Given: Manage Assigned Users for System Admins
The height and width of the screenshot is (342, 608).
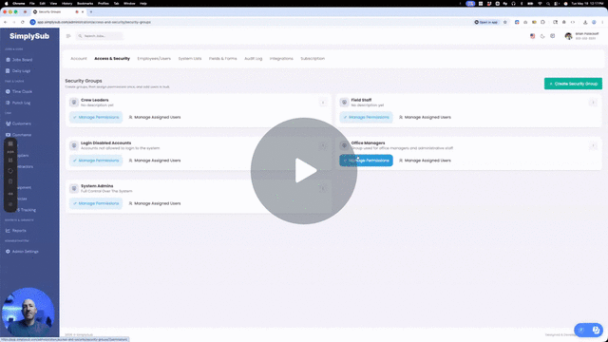Looking at the screenshot, I should (x=155, y=203).
